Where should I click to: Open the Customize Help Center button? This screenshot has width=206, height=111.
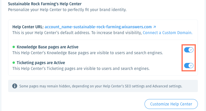coord(171,104)
